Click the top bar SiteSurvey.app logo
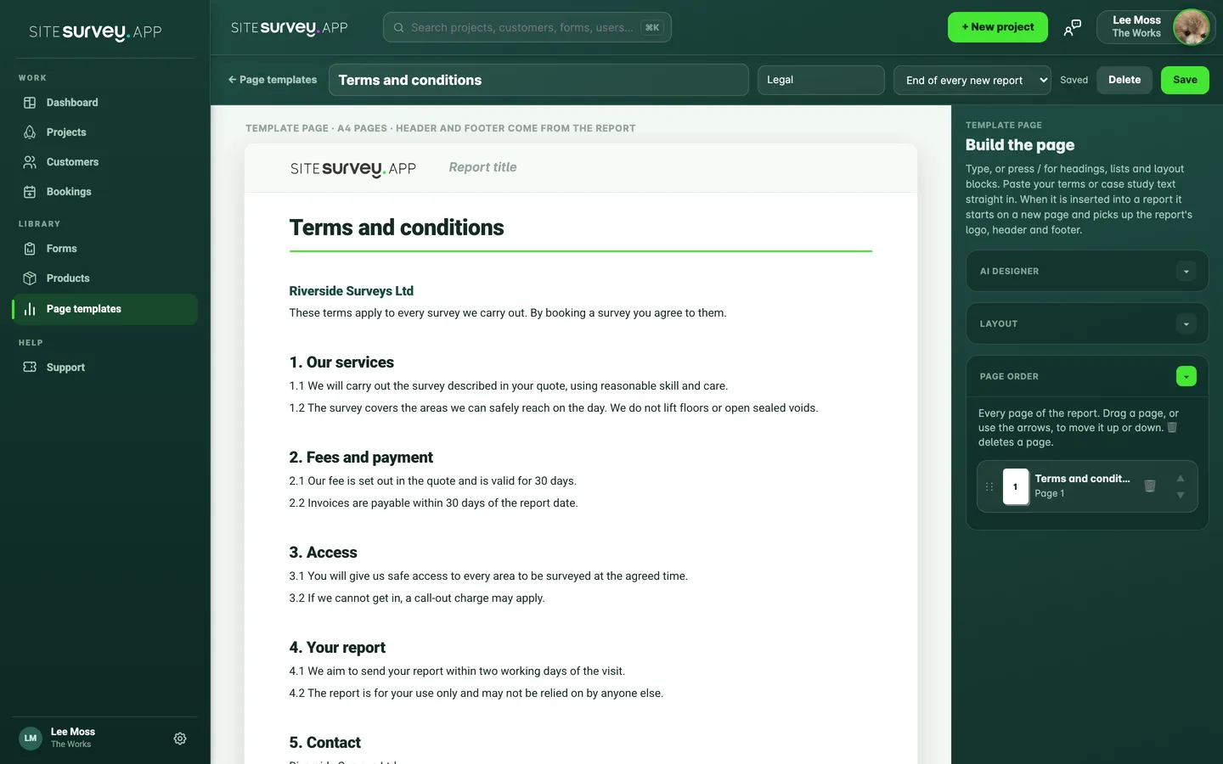 [290, 28]
